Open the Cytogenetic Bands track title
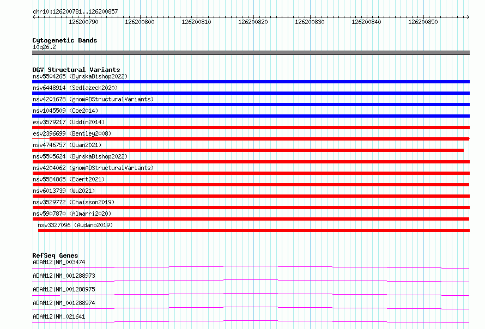Screen dimensions: 485x329 point(65,40)
